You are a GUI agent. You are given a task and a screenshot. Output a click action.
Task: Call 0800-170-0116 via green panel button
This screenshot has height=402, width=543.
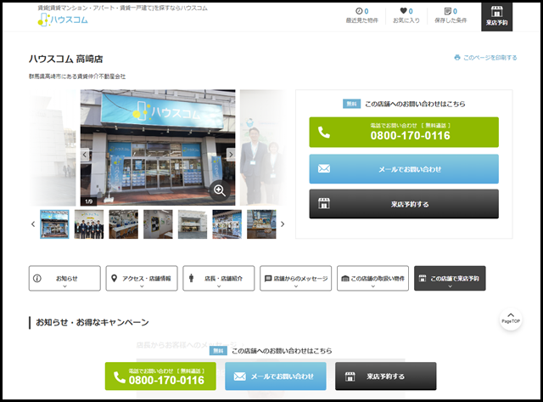(404, 132)
